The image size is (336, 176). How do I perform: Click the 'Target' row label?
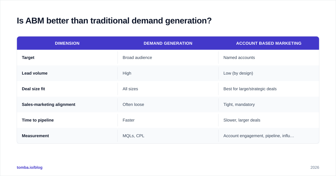click(28, 58)
